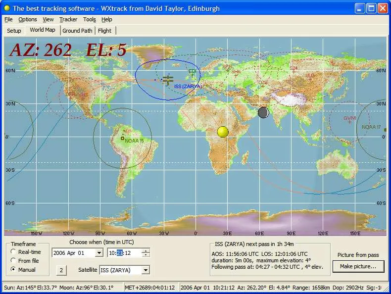Click the WXtrack title bar app icon

pyautogui.click(x=7, y=8)
